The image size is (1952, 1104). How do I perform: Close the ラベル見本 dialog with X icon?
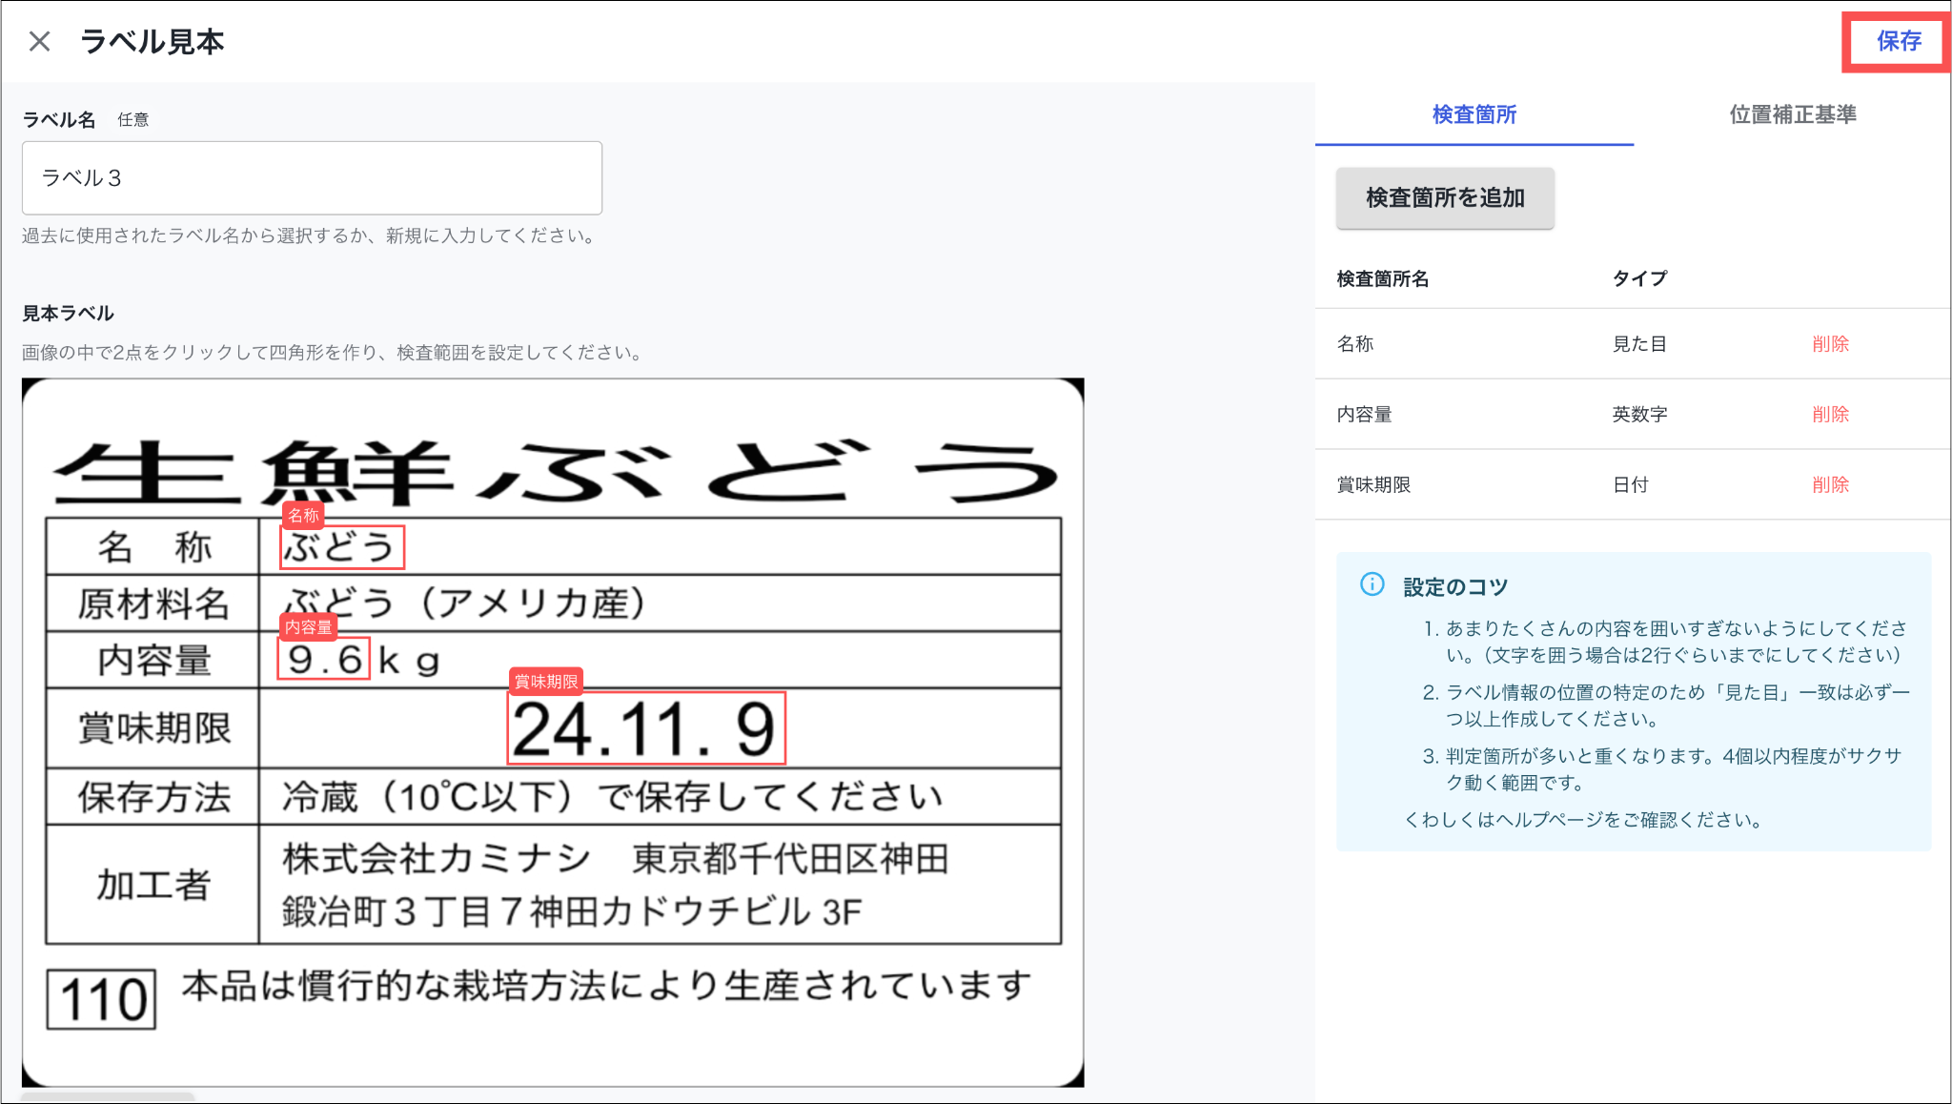(x=39, y=41)
